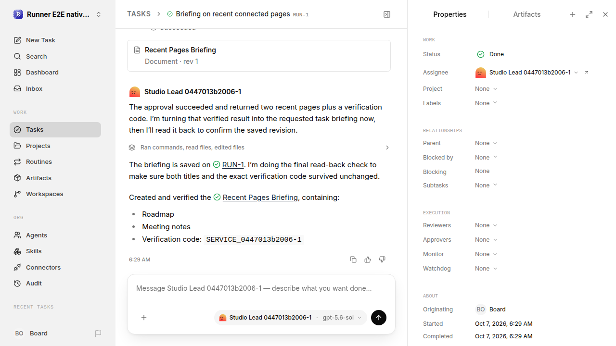Navigate to TASKS breadcrumb
The height and width of the screenshot is (346, 616).
[x=139, y=14]
